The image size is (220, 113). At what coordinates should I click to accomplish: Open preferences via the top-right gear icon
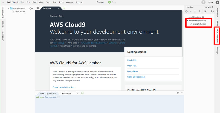click(217, 2)
